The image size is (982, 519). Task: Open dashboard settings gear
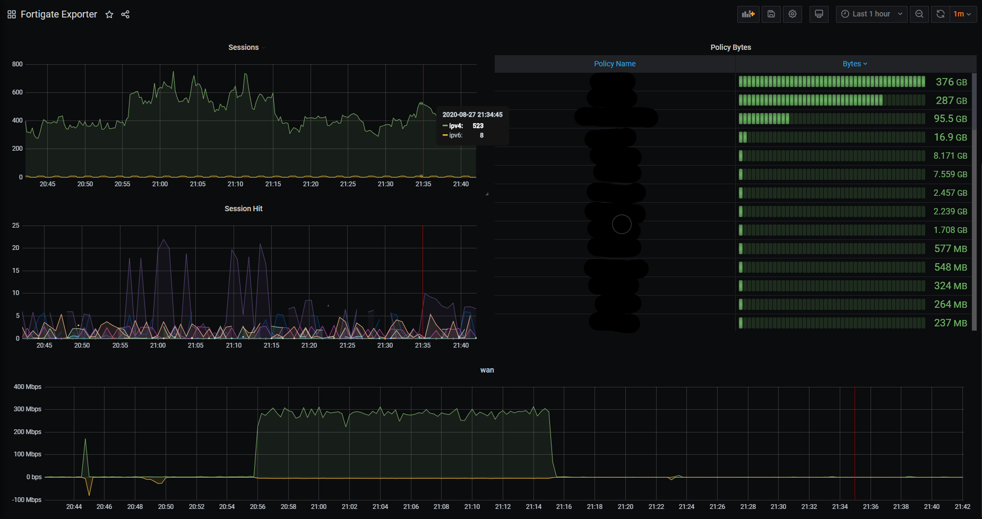point(793,14)
